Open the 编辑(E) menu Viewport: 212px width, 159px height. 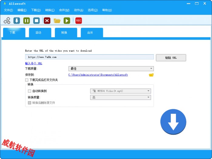(22, 10)
